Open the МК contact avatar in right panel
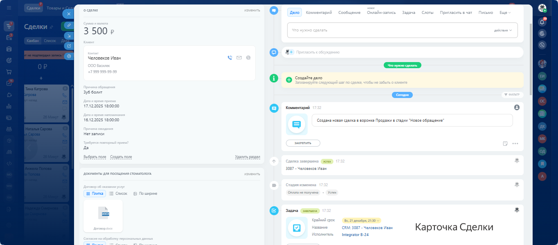The image size is (558, 245). click(x=542, y=138)
